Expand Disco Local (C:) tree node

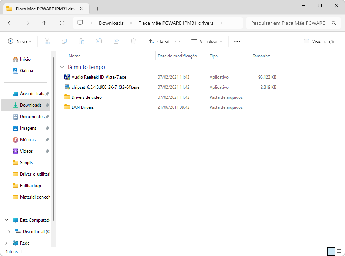(x=9, y=232)
